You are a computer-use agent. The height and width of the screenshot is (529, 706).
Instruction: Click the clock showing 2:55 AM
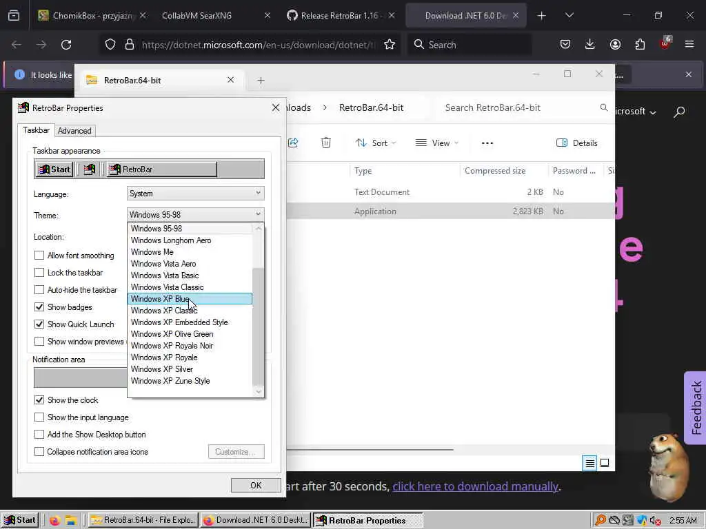point(683,521)
